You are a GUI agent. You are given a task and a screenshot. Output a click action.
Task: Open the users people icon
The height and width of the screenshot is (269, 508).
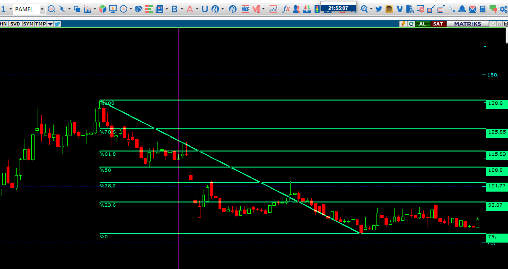pyautogui.click(x=296, y=9)
